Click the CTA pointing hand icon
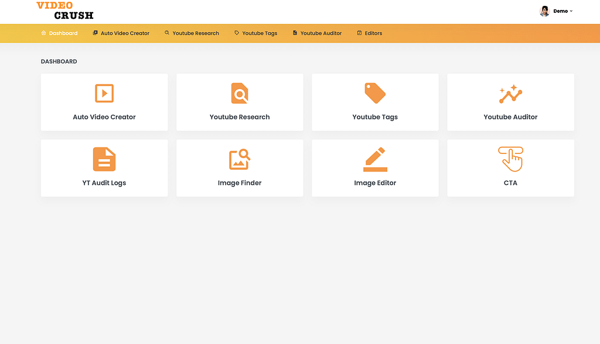 click(510, 159)
